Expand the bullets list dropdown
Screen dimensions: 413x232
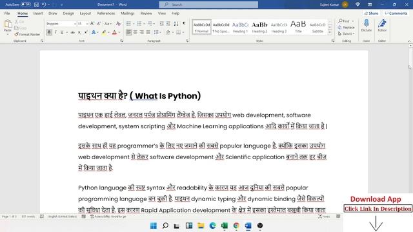(134, 24)
